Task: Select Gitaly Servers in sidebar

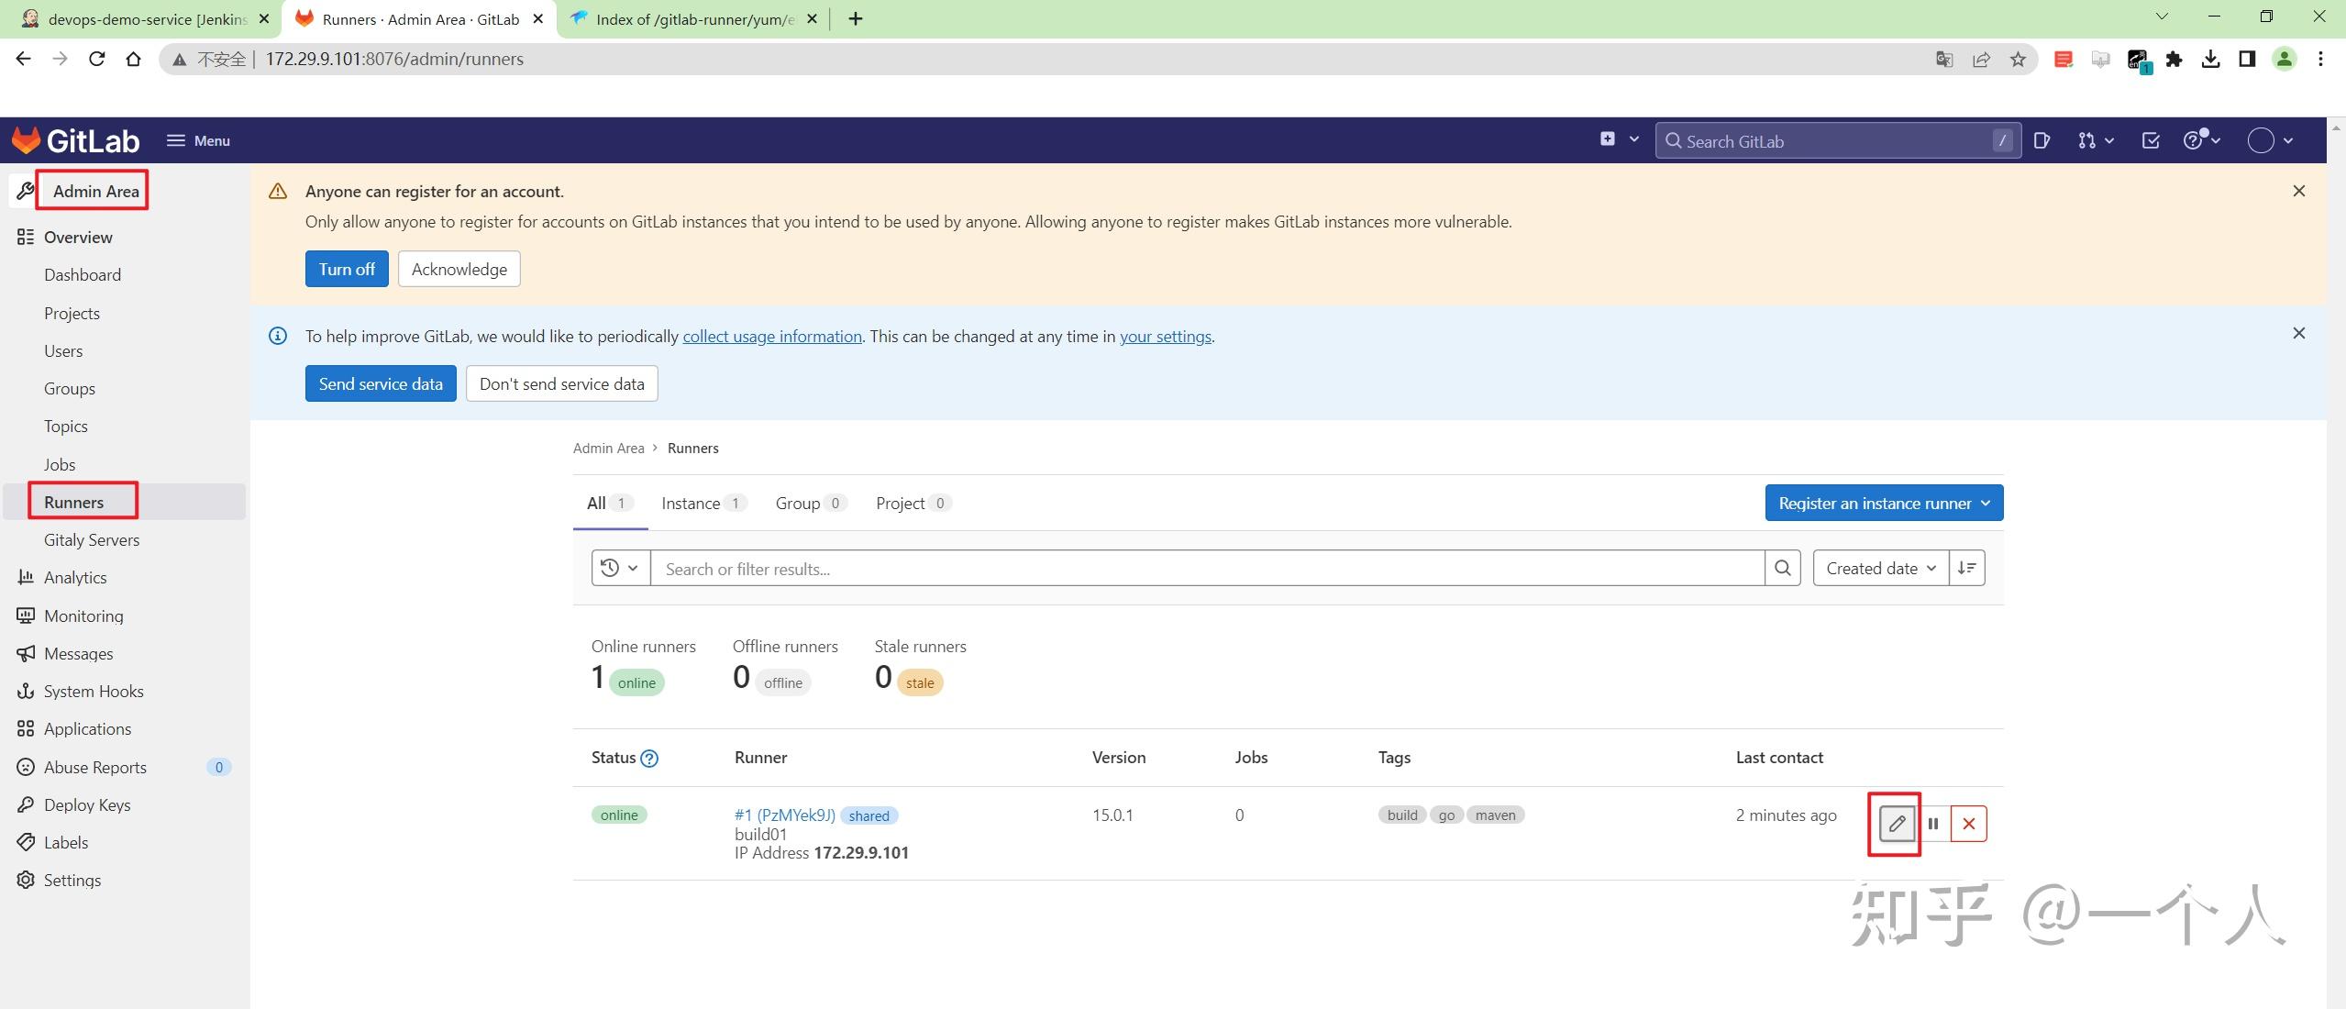Action: click(92, 540)
